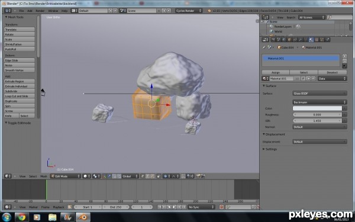Open the File Explorer taskbar icon

(52, 217)
